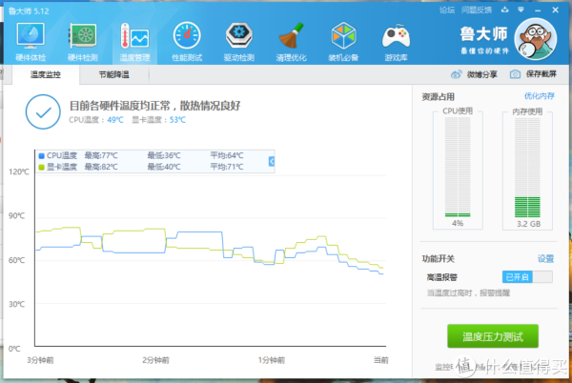
Task: Open 驱动检测 driver detection
Action: pos(239,41)
